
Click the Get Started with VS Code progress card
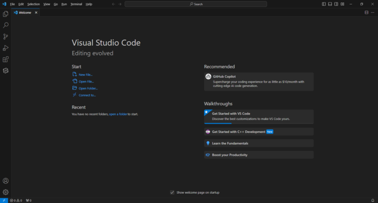coord(258,116)
